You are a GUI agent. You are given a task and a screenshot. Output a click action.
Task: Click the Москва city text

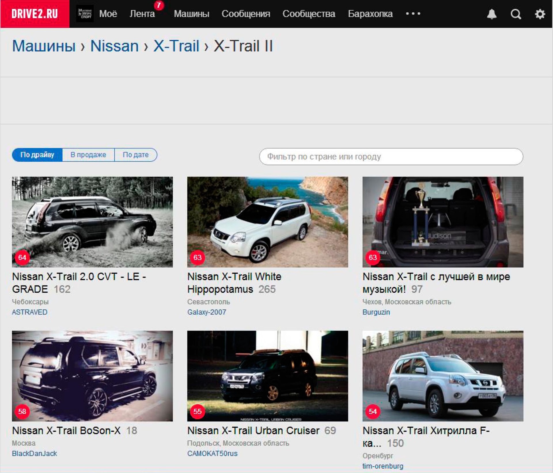24,443
